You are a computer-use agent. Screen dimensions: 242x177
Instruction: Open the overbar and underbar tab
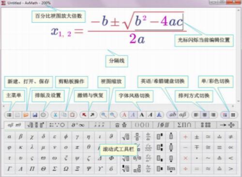pos(121,125)
